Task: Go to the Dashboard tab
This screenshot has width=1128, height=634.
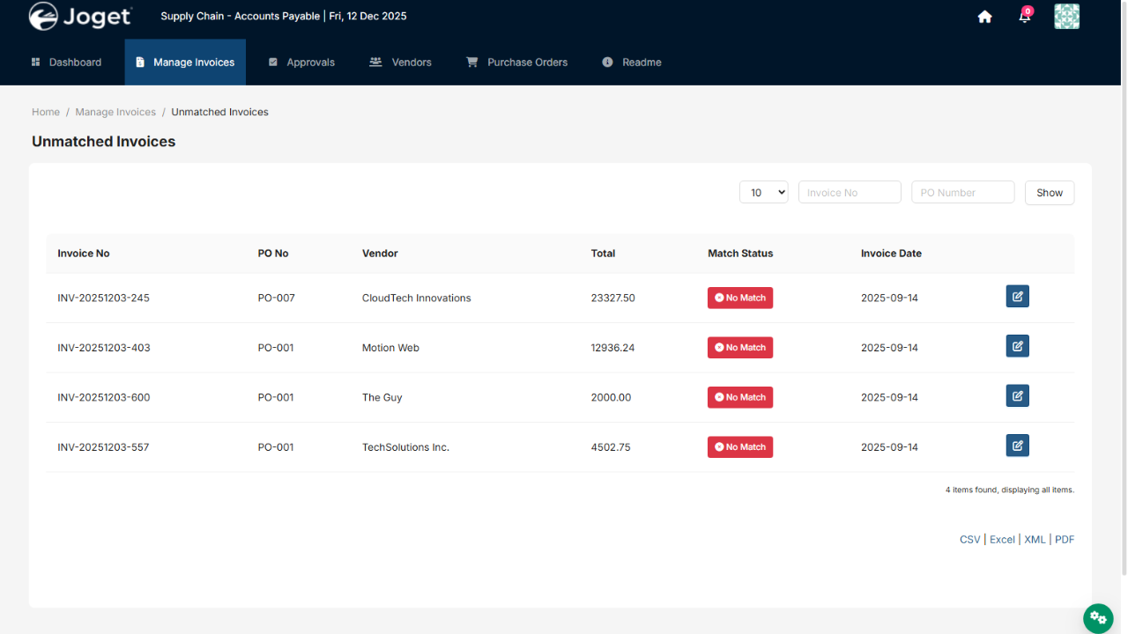Action: tap(66, 63)
